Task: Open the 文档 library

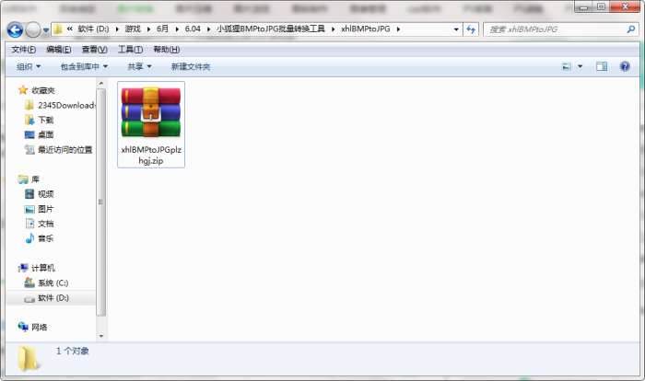Action: point(46,224)
